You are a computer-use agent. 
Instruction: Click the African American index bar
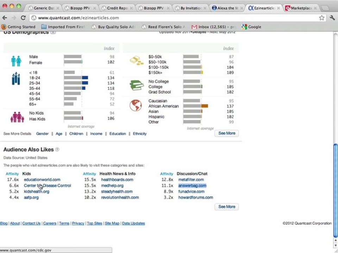pos(195,106)
